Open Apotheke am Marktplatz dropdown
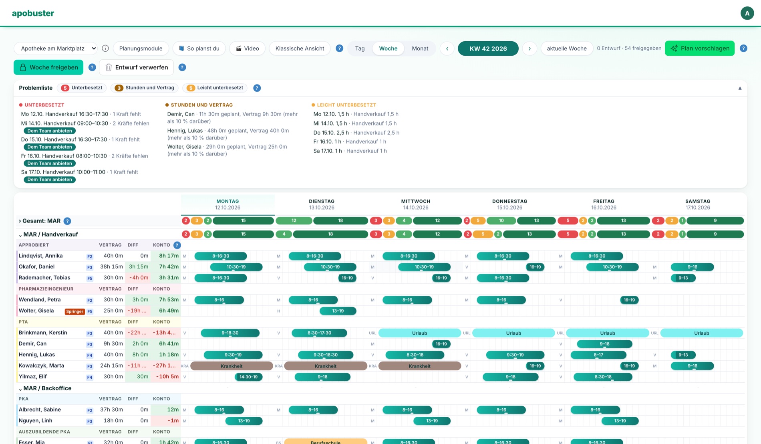 (56, 48)
